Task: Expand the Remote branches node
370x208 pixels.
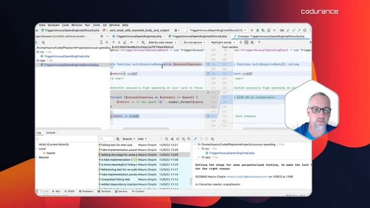Action: pos(36,157)
